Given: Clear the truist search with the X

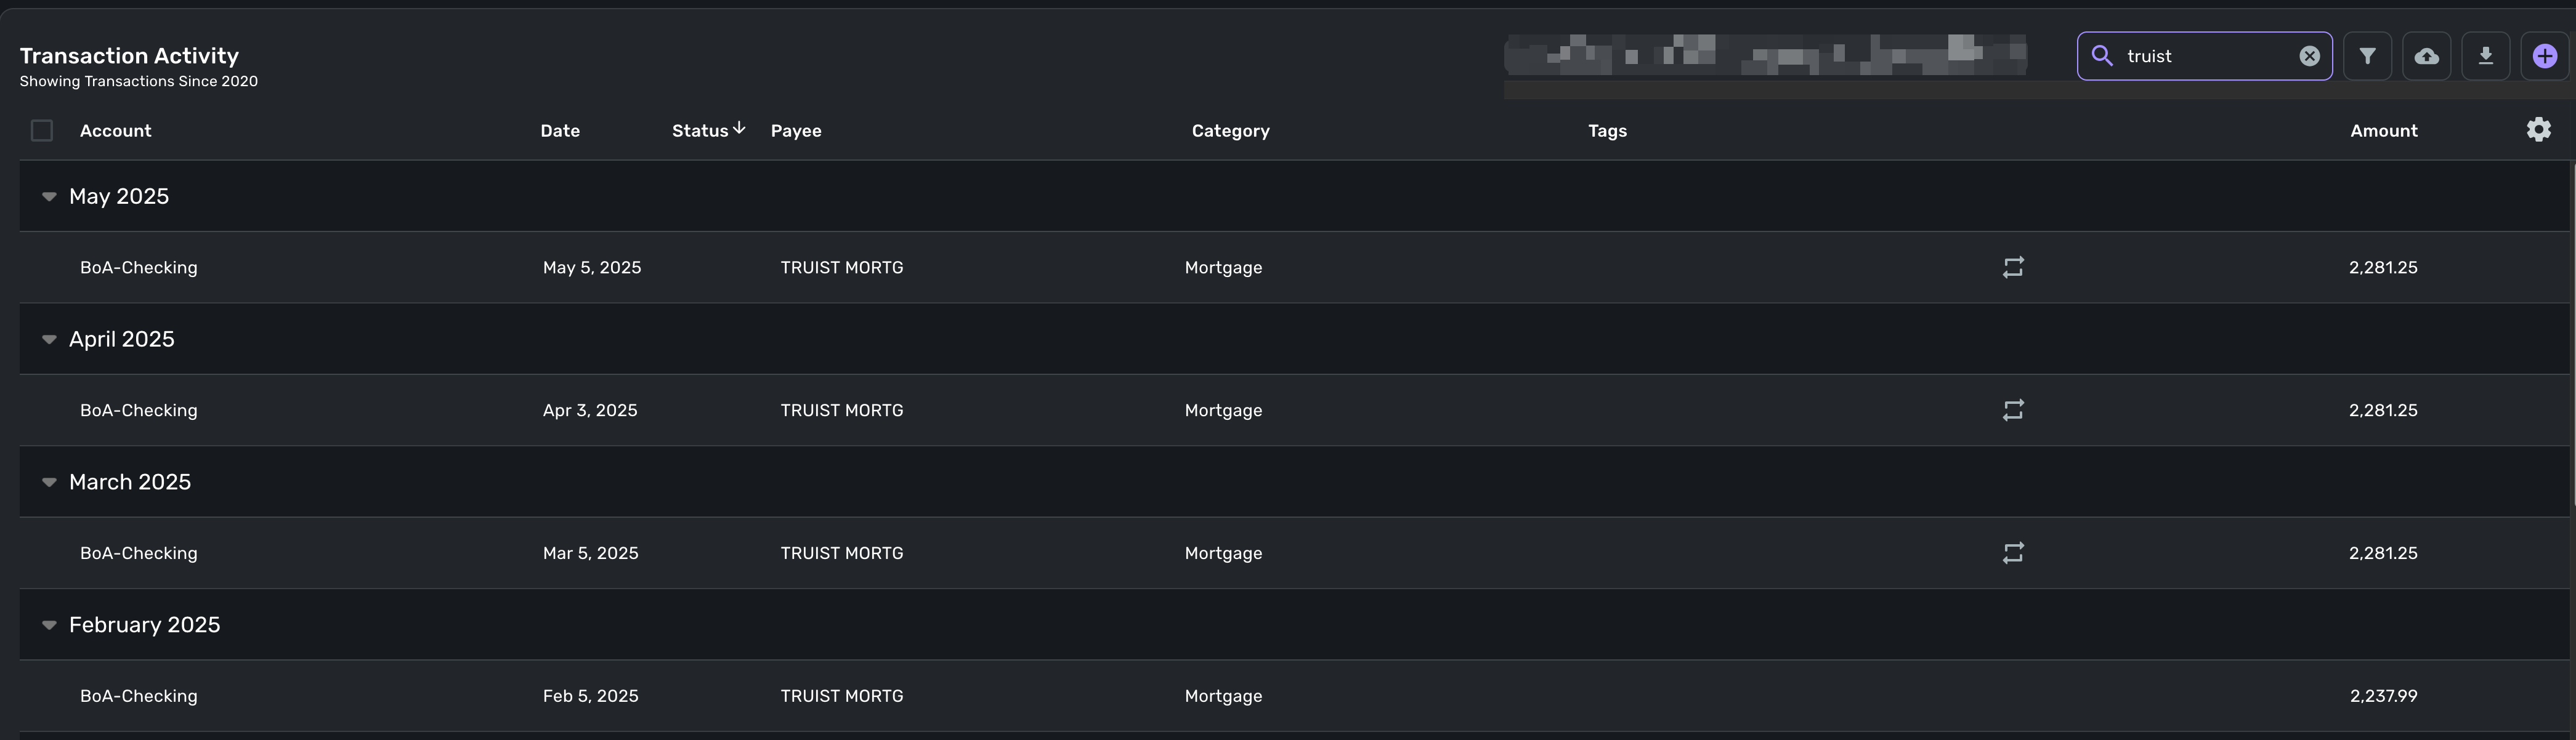Looking at the screenshot, I should pos(2309,56).
